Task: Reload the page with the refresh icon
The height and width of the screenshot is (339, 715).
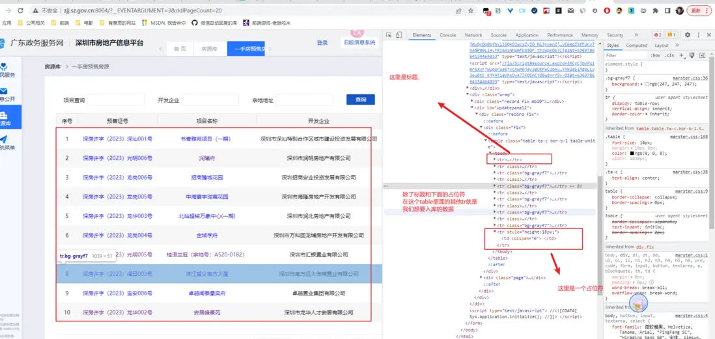Action: 20,10
